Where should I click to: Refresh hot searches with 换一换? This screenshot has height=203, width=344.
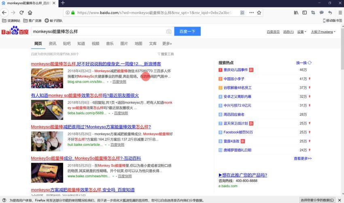(x=304, y=63)
